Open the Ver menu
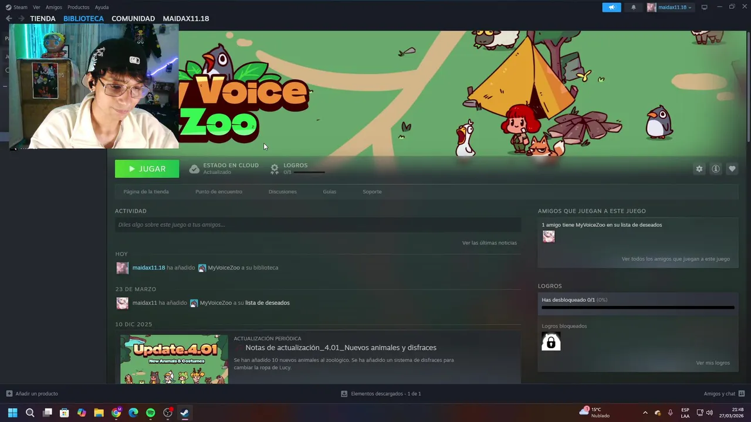The image size is (751, 422). coord(36,7)
